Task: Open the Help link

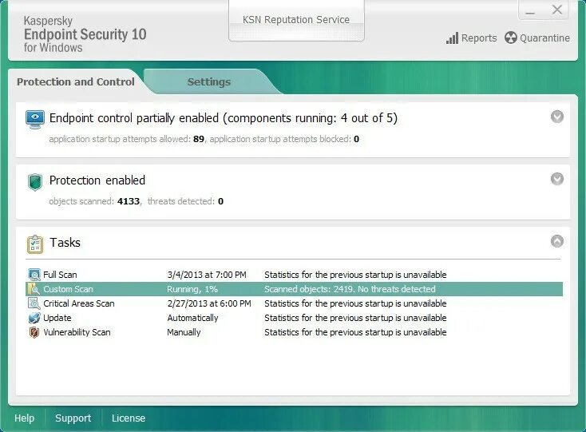Action: [24, 418]
